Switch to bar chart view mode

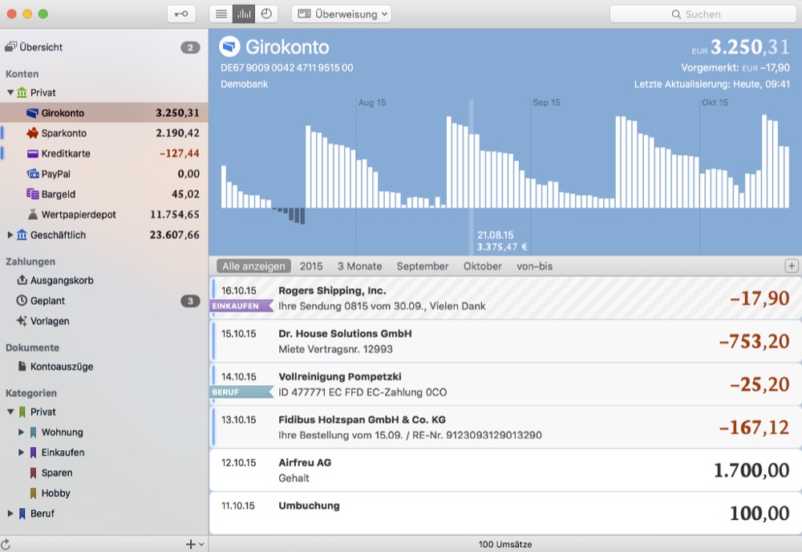[x=243, y=14]
